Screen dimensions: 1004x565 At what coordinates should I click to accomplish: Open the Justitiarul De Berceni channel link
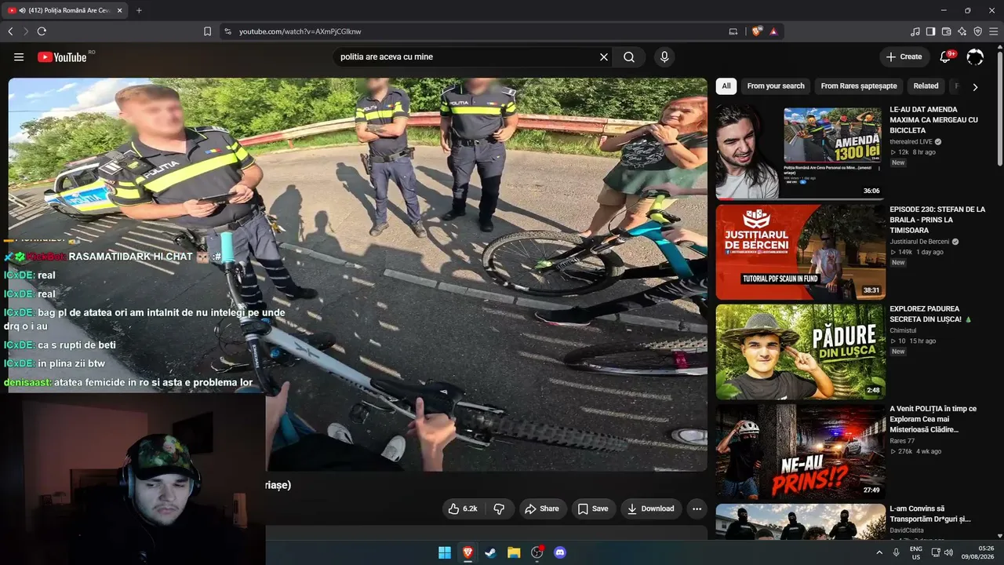coord(919,242)
